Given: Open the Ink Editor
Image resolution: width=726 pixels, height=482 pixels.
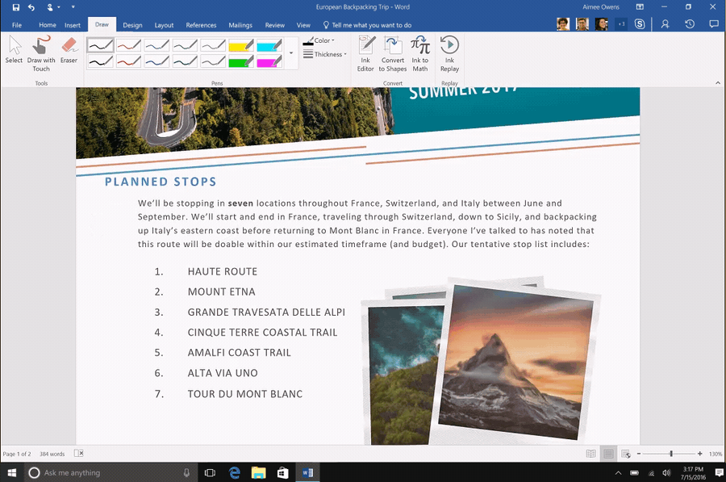Looking at the screenshot, I should tap(365, 53).
